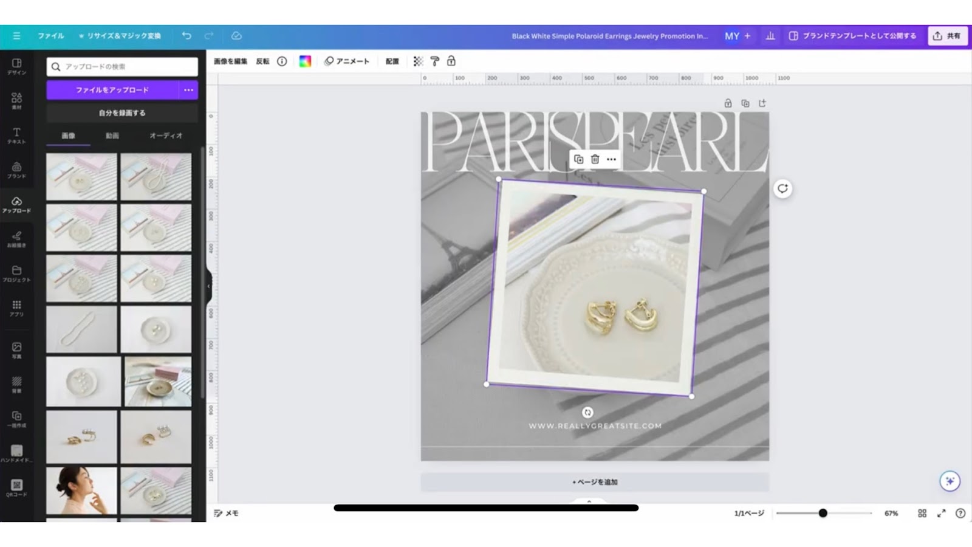The height and width of the screenshot is (547, 972).
Task: Toggle the lock icon in toolbar
Action: click(451, 61)
